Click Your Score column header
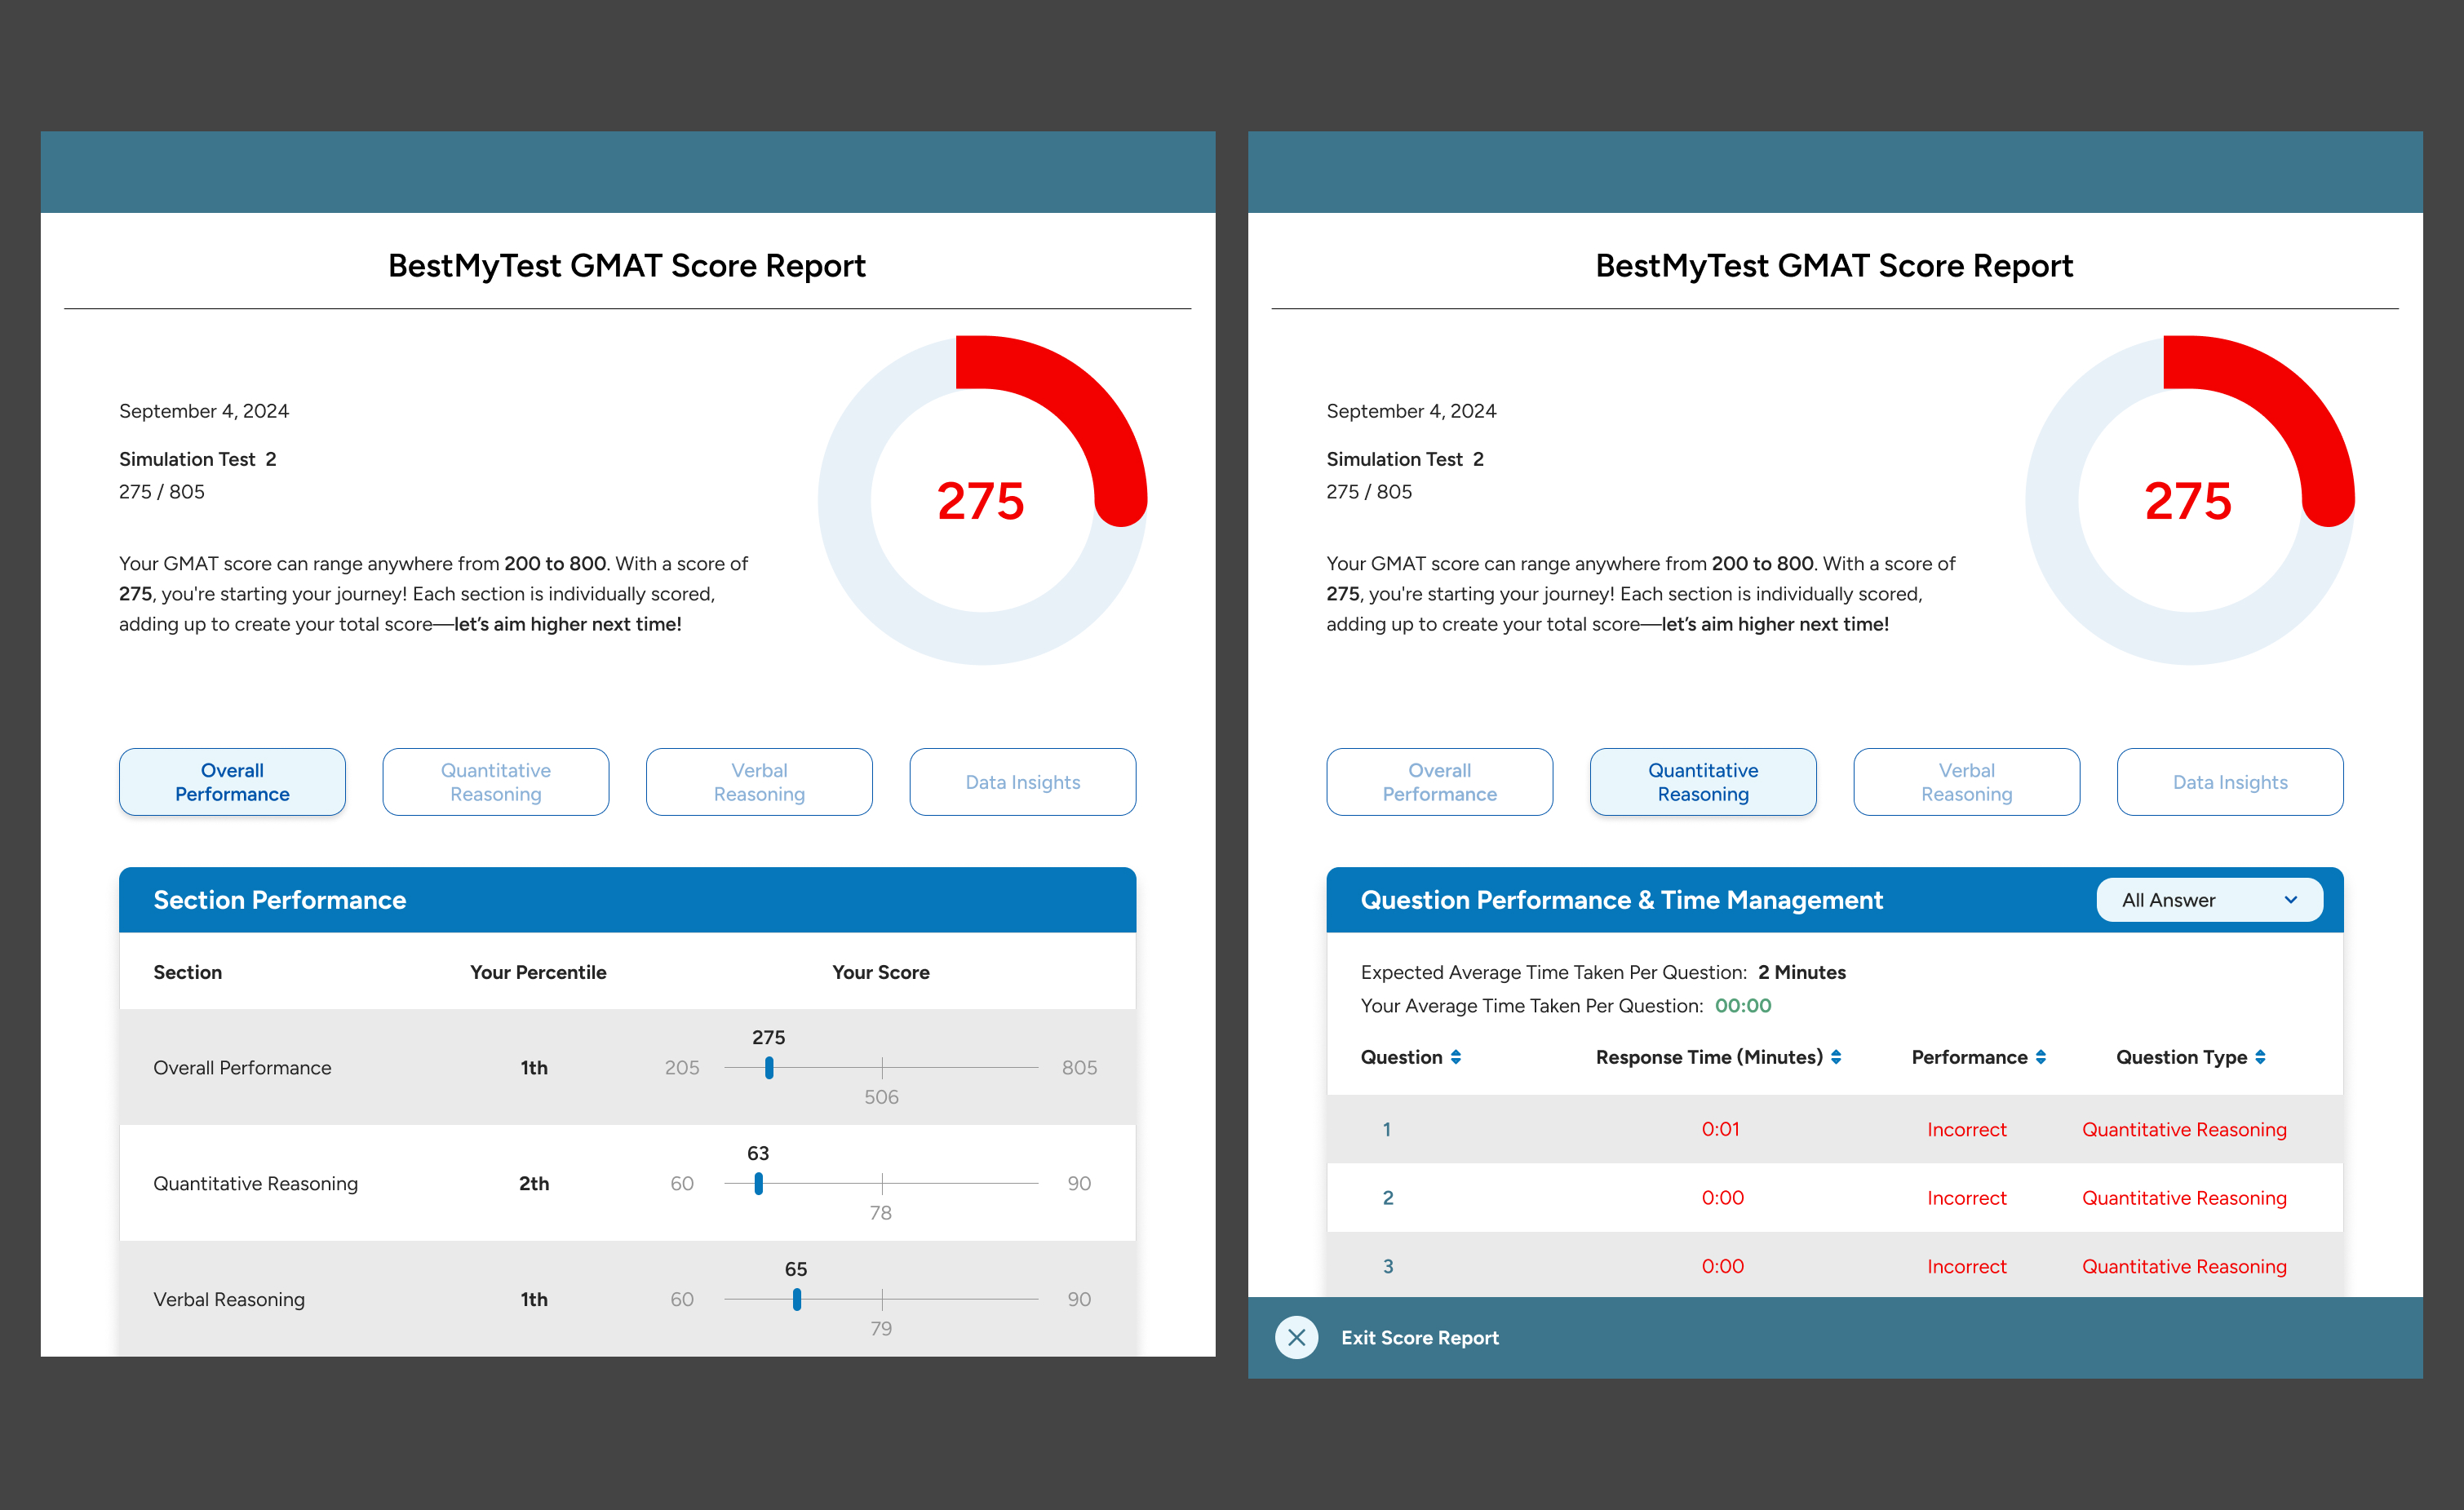2464x1510 pixels. pos(881,972)
